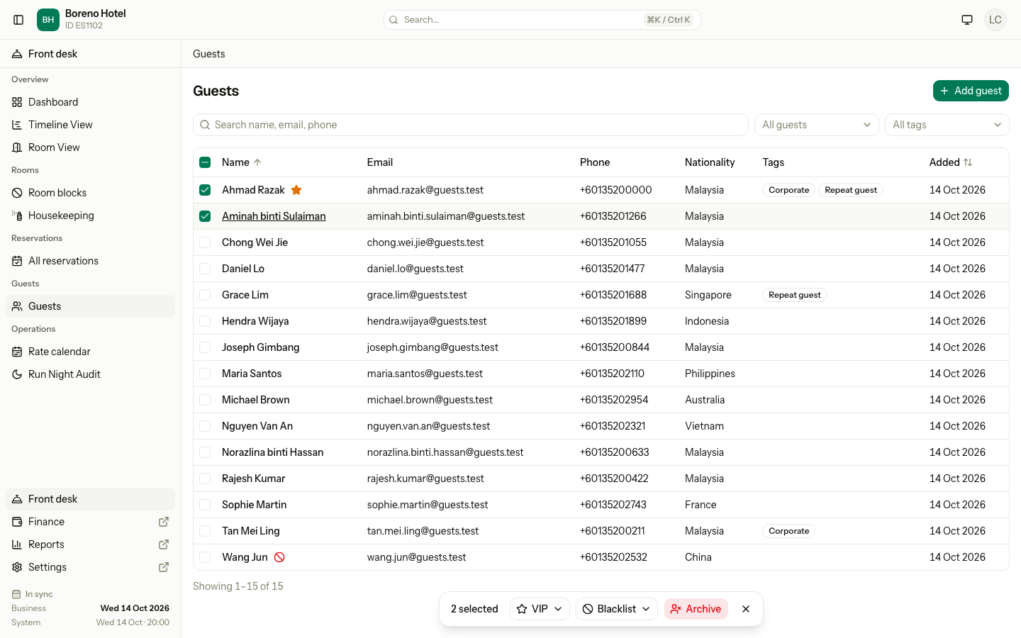This screenshot has height=638, width=1021.
Task: Click the Room blocks blocked-circle icon
Action: pyautogui.click(x=17, y=193)
